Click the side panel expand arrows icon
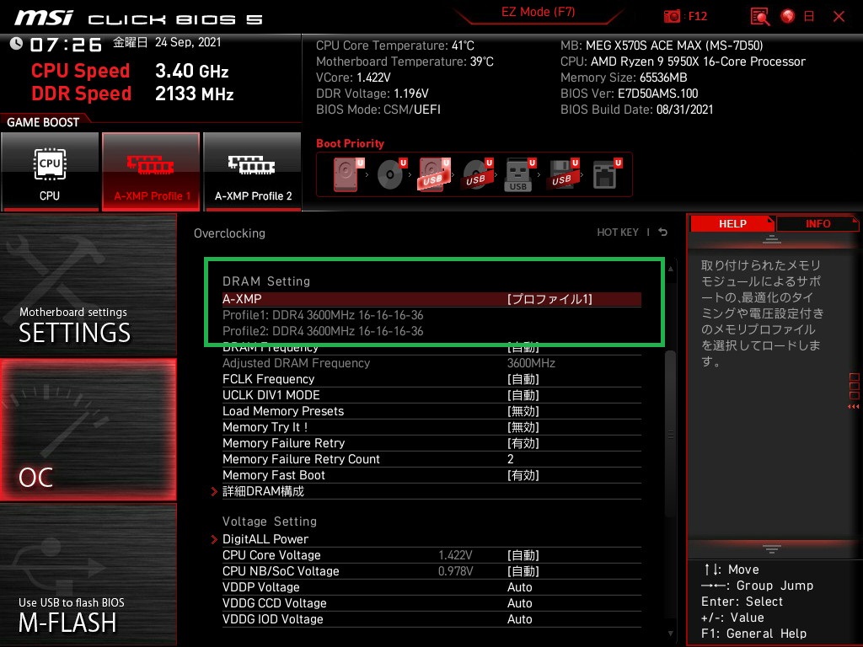Screen dimensions: 863x647 click(854, 407)
